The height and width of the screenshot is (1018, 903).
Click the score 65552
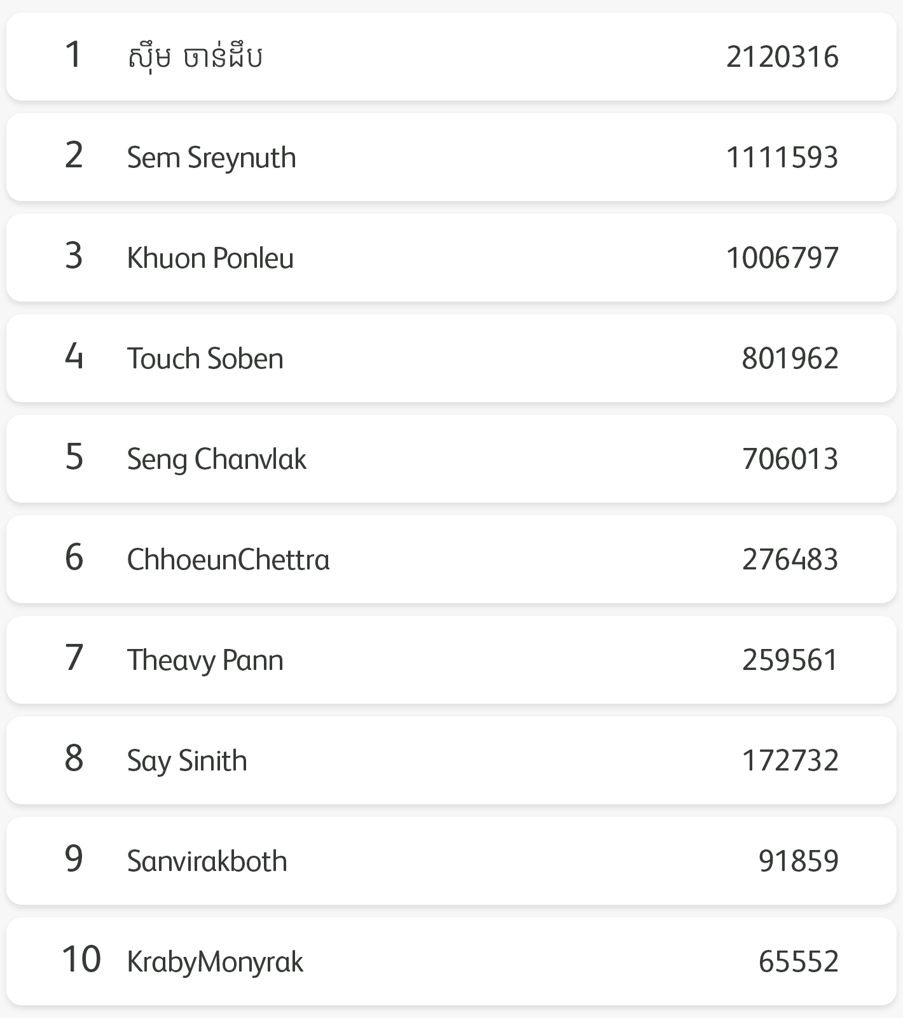pos(799,962)
